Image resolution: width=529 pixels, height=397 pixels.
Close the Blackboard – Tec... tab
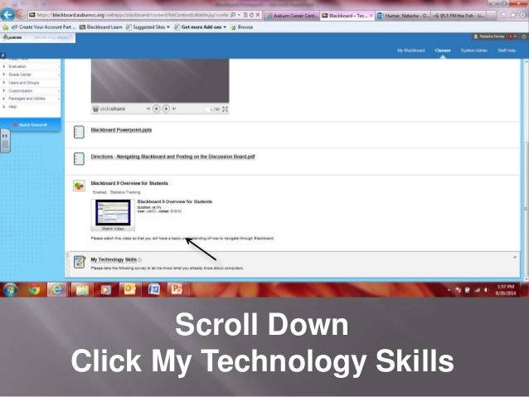pyautogui.click(x=371, y=16)
